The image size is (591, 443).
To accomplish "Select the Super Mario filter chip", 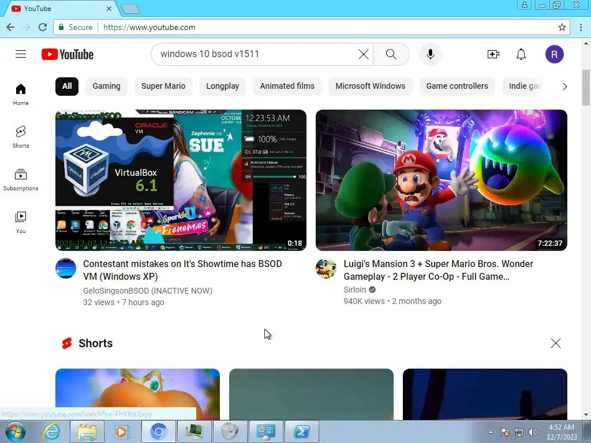I will [163, 87].
